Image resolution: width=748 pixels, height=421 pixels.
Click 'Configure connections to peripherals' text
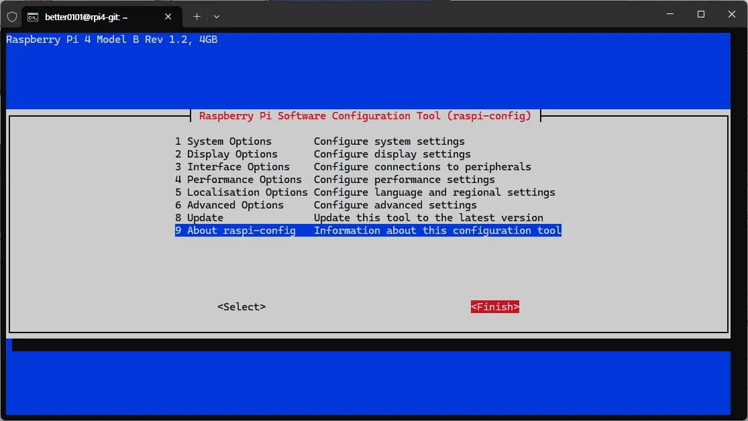coord(422,167)
